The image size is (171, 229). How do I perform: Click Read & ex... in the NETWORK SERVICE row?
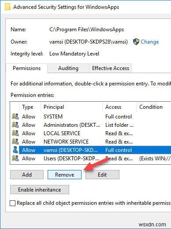click(x=119, y=142)
